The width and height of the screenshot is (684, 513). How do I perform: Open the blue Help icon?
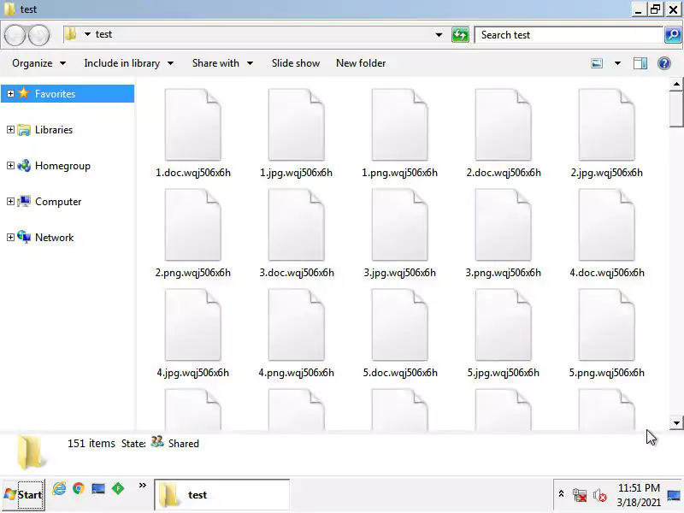[x=664, y=63]
